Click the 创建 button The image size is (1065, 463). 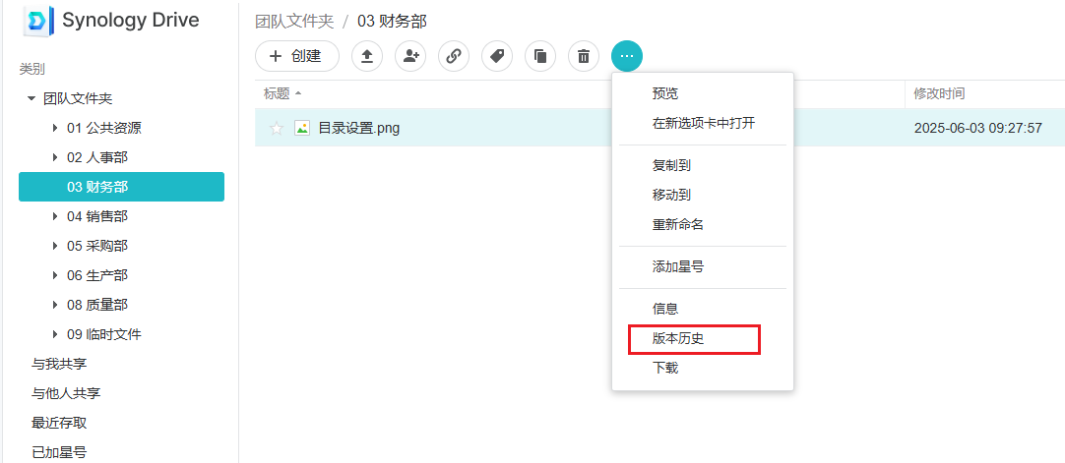[x=296, y=56]
